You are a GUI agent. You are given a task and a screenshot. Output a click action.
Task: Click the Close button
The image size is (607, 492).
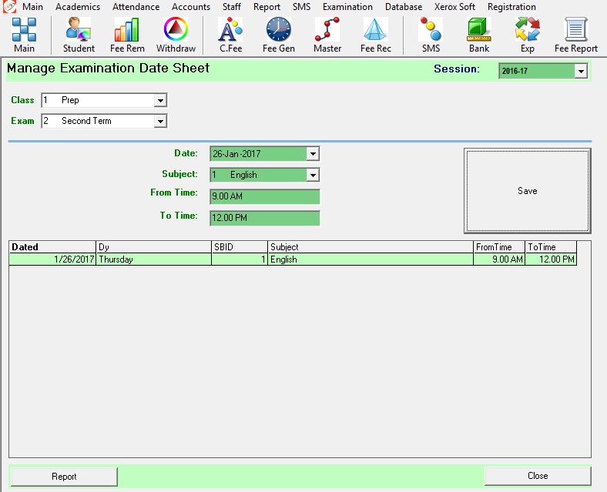(x=538, y=476)
